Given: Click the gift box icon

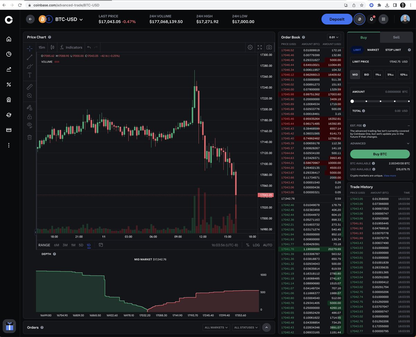Looking at the screenshot, I should [9, 326].
